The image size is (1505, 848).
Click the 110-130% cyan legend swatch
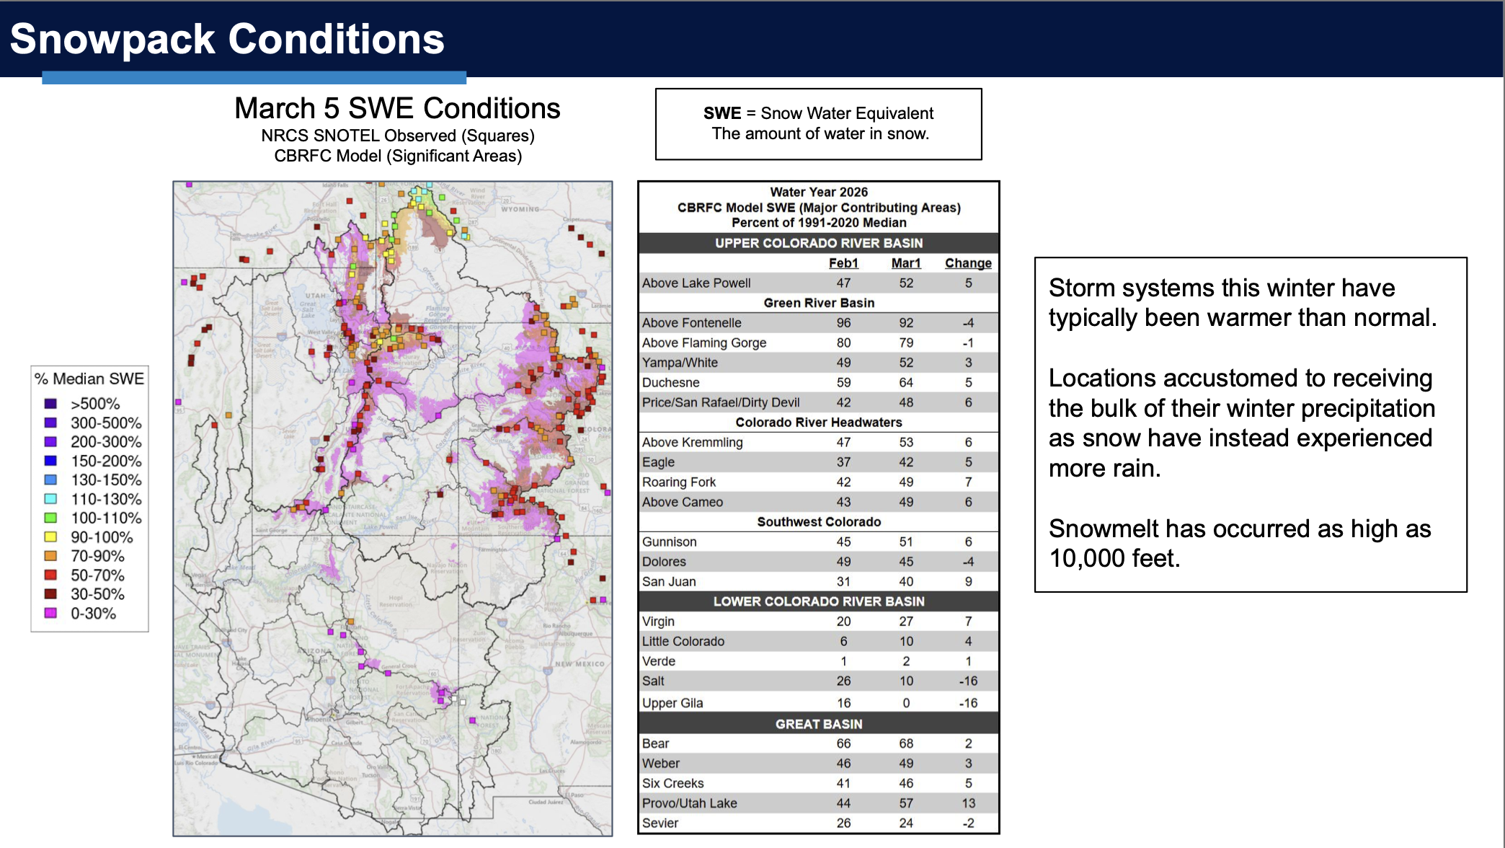point(50,499)
